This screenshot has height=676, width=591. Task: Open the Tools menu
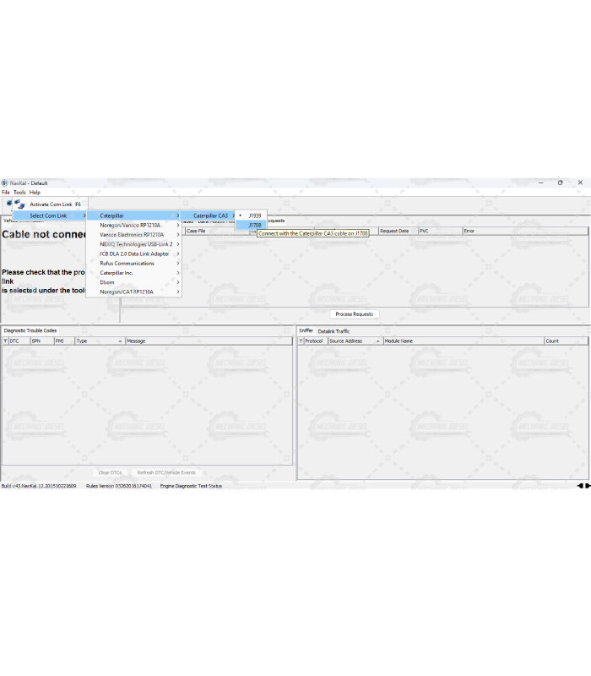[x=19, y=193]
